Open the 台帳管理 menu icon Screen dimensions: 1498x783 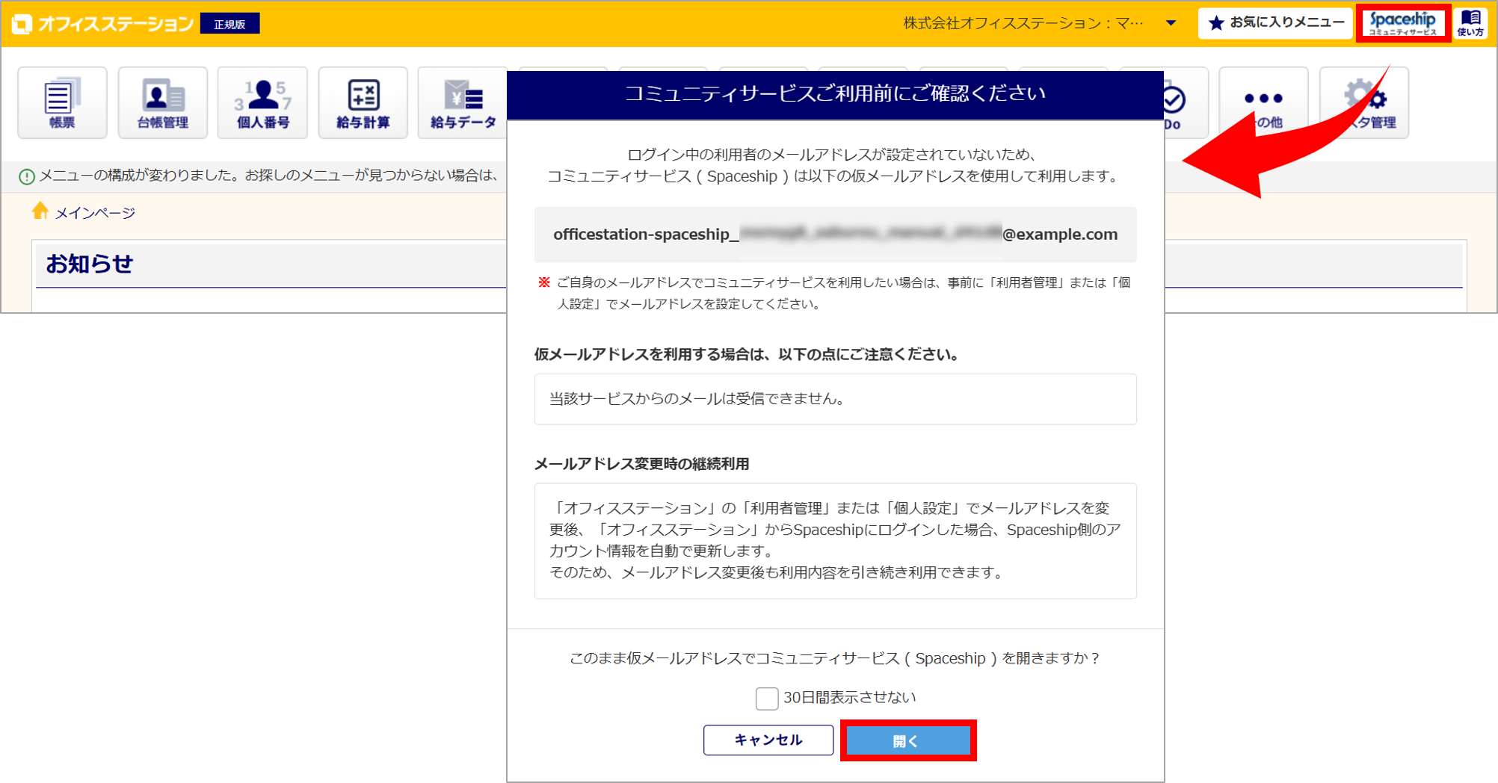(162, 103)
